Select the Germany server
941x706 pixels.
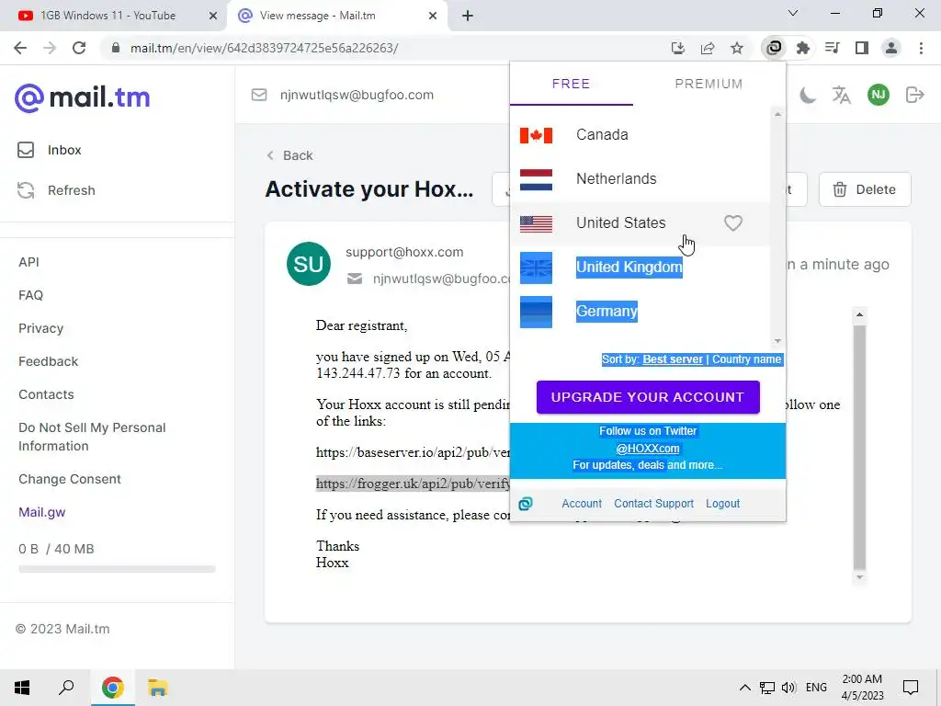click(640, 311)
